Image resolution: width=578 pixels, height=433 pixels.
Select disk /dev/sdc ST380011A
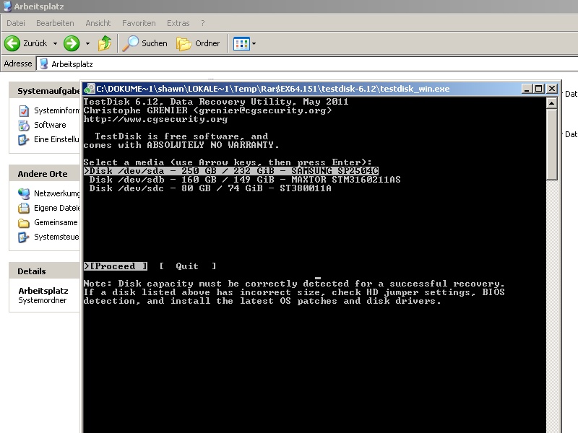(x=210, y=188)
